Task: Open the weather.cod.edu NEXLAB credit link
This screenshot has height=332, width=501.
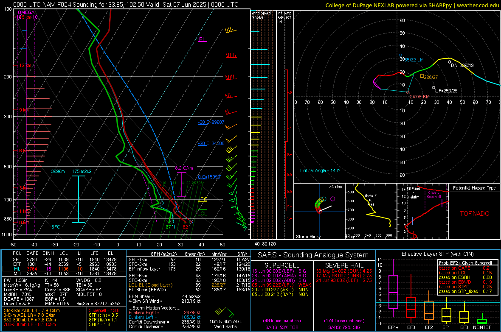Action: [412, 5]
